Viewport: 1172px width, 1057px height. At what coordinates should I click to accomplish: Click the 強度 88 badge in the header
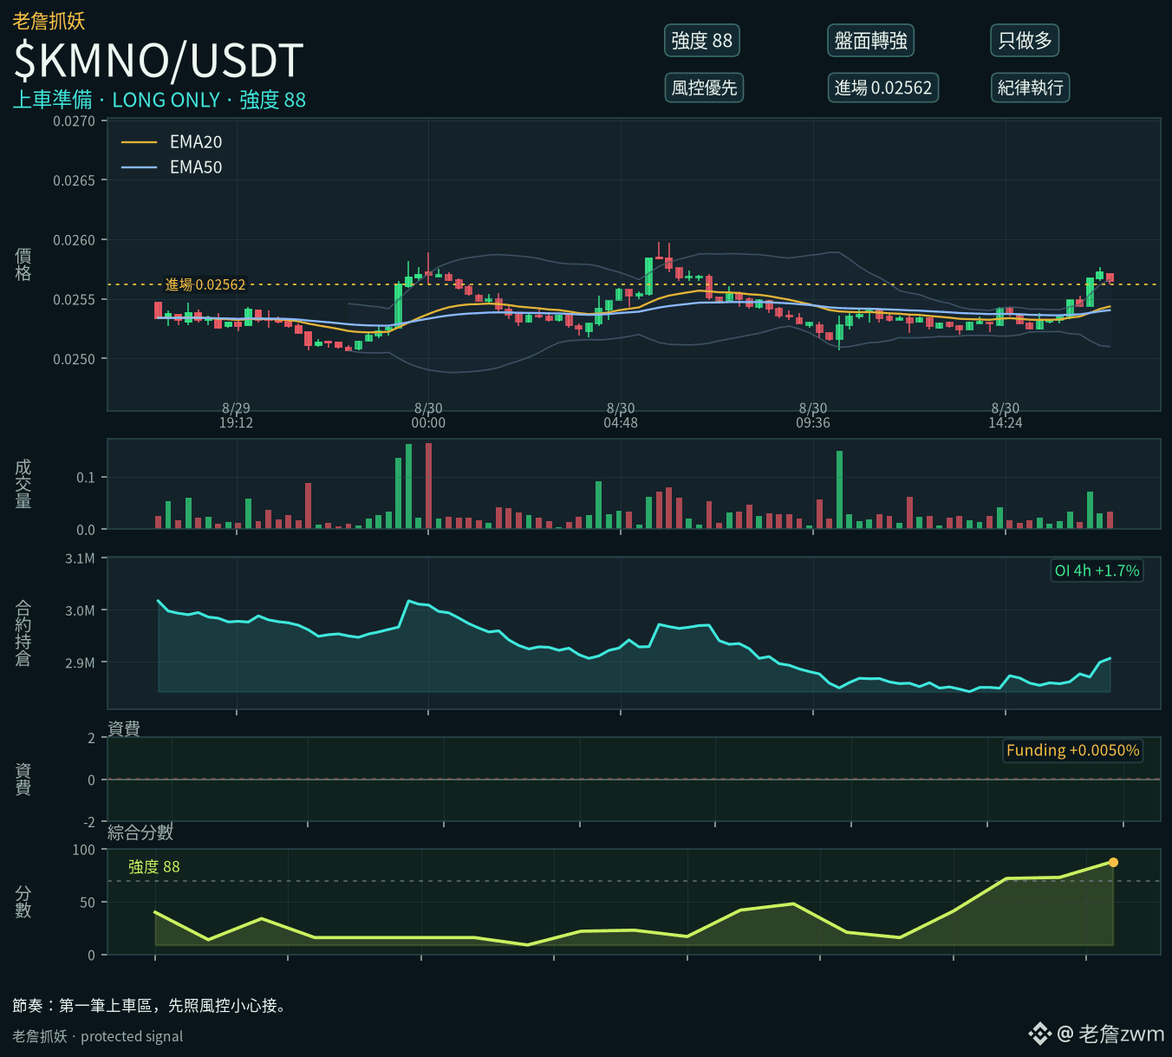click(x=701, y=41)
